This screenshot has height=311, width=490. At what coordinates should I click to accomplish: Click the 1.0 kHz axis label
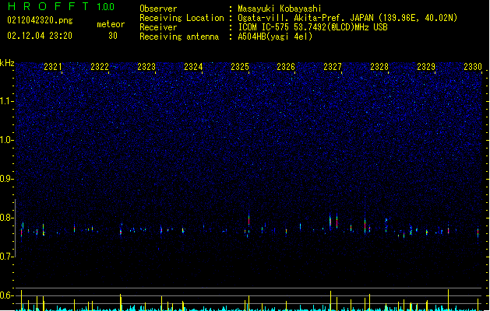[6, 140]
